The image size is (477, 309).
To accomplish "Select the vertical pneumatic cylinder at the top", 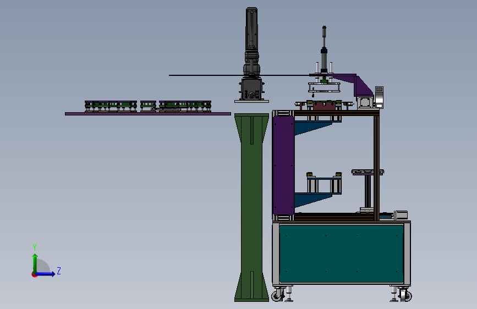I will 324,49.
